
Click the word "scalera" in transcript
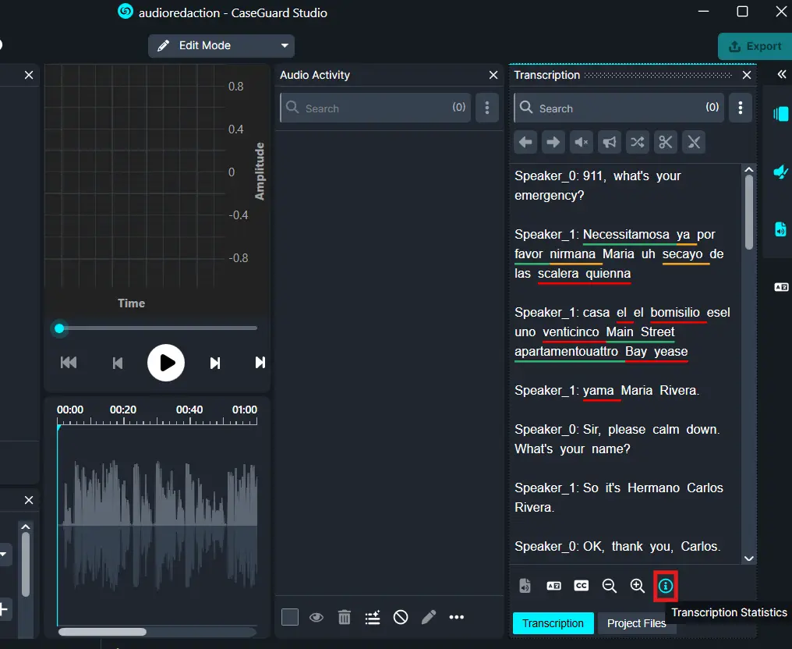click(557, 274)
